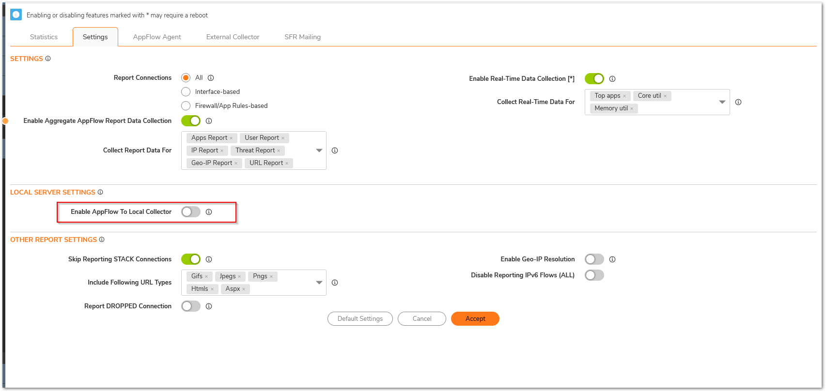
Task: Select Firewall/App Rules-based radio option
Action: 186,106
